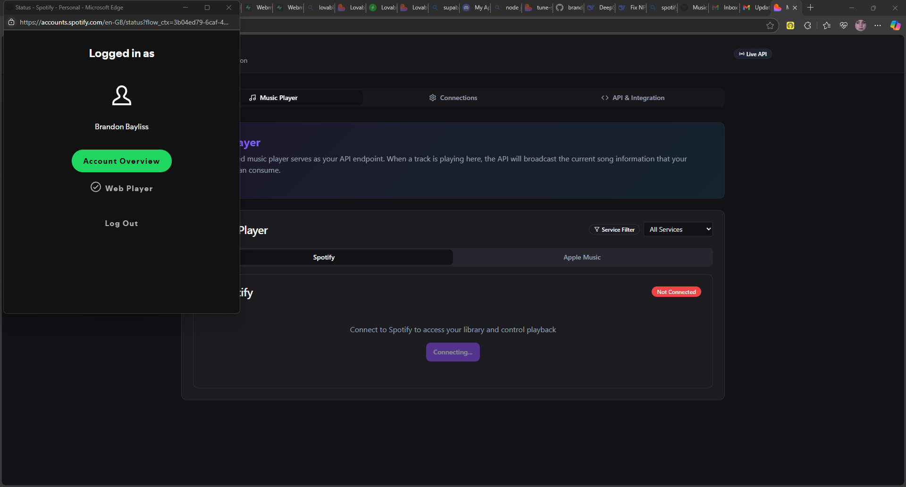Click the filter funnel icon
The image size is (906, 487).
tap(597, 229)
